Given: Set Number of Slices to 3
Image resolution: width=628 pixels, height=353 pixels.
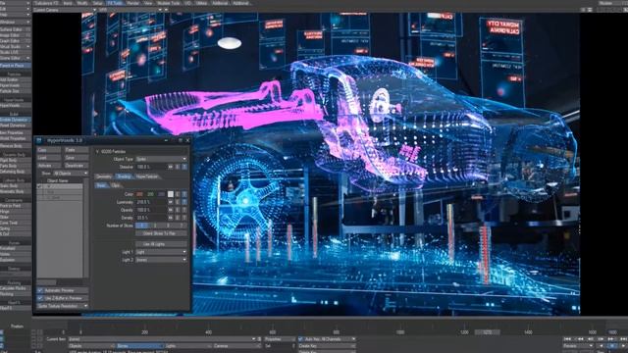Looking at the screenshot, I should coord(155,226).
